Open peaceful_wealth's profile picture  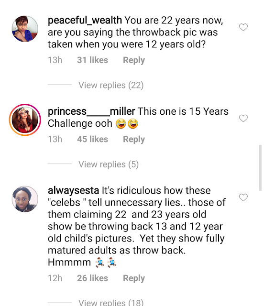click(x=25, y=29)
